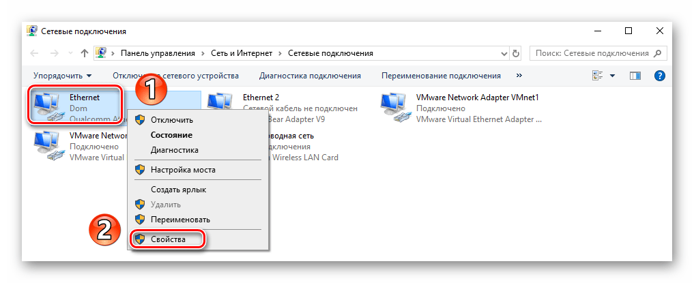The height and width of the screenshot is (283, 694).
Task: Click Диагностика подключения toolbar button
Action: click(310, 76)
